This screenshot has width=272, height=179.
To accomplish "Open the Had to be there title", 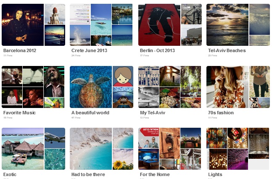I will (x=88, y=174).
